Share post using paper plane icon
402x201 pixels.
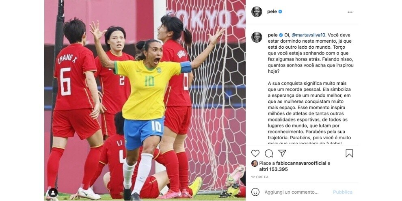coord(282,153)
